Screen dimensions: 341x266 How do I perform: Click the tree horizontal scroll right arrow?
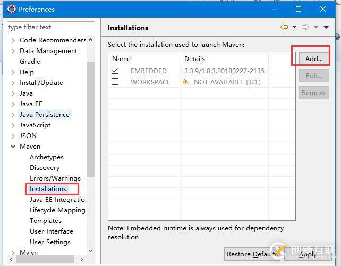[x=82, y=259]
